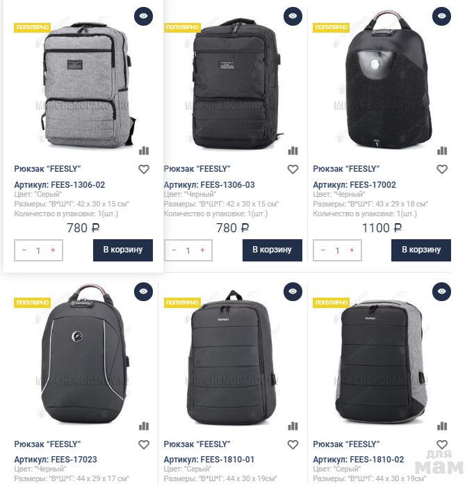Image resolution: width=474 pixels, height=484 pixels.
Task: Toggle wishlist heart for FEES-17002
Action: pos(442,169)
